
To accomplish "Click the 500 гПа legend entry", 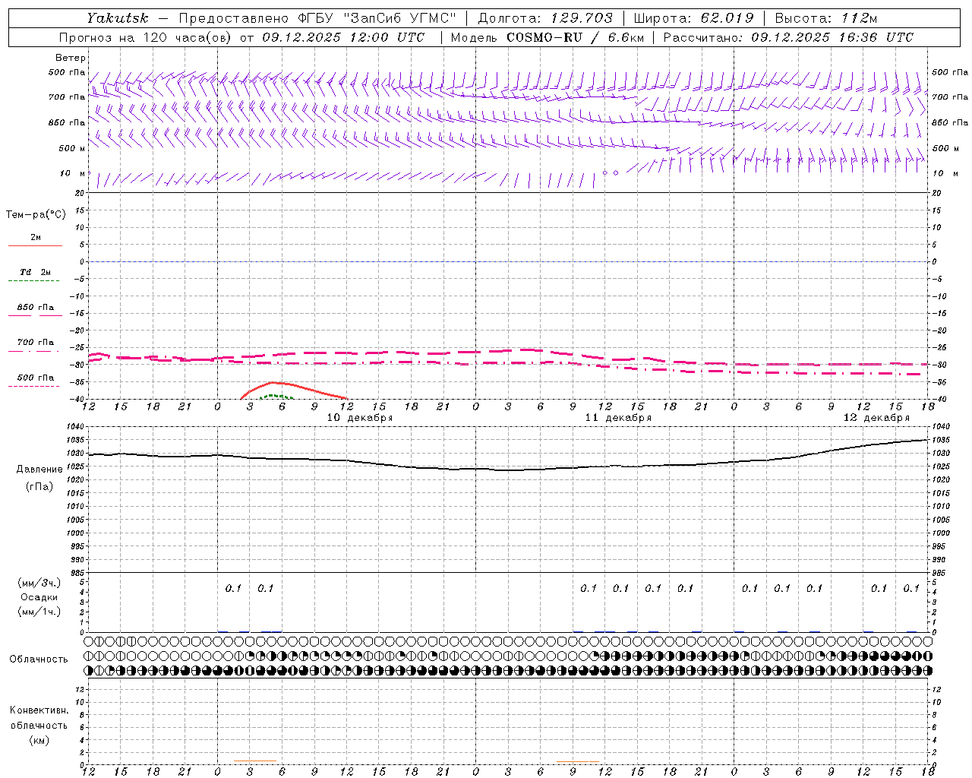I will tap(35, 381).
